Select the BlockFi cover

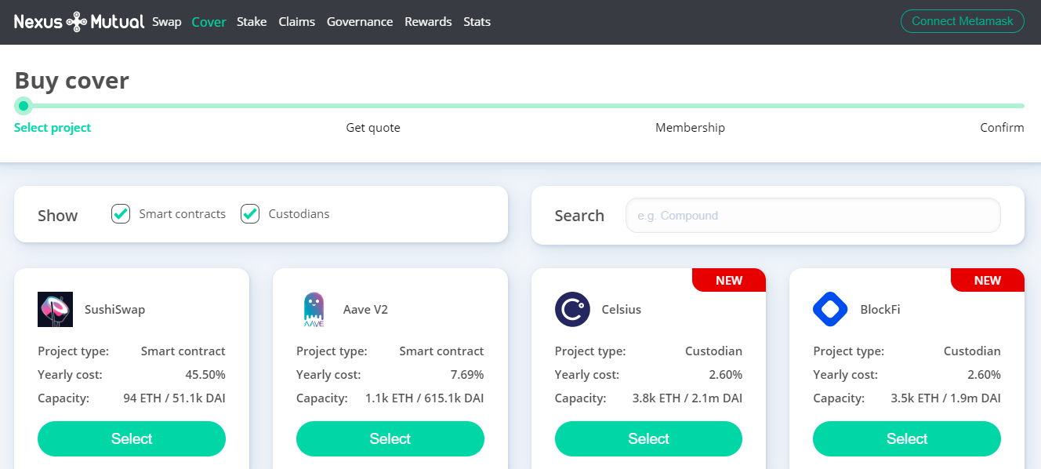(907, 438)
